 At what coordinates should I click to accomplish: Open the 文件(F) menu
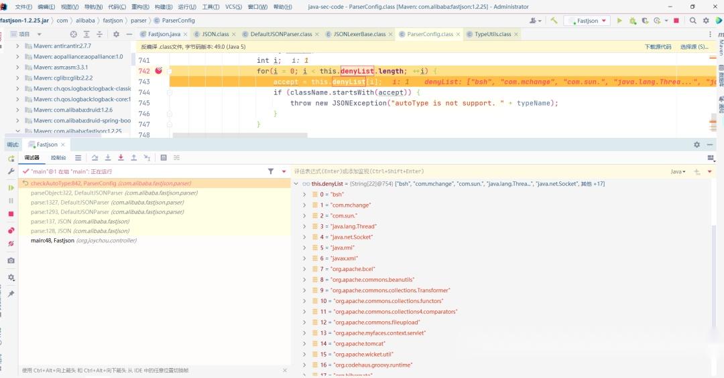23,7
